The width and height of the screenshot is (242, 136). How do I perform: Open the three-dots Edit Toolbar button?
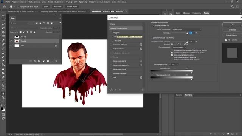pyautogui.click(x=3, y=102)
